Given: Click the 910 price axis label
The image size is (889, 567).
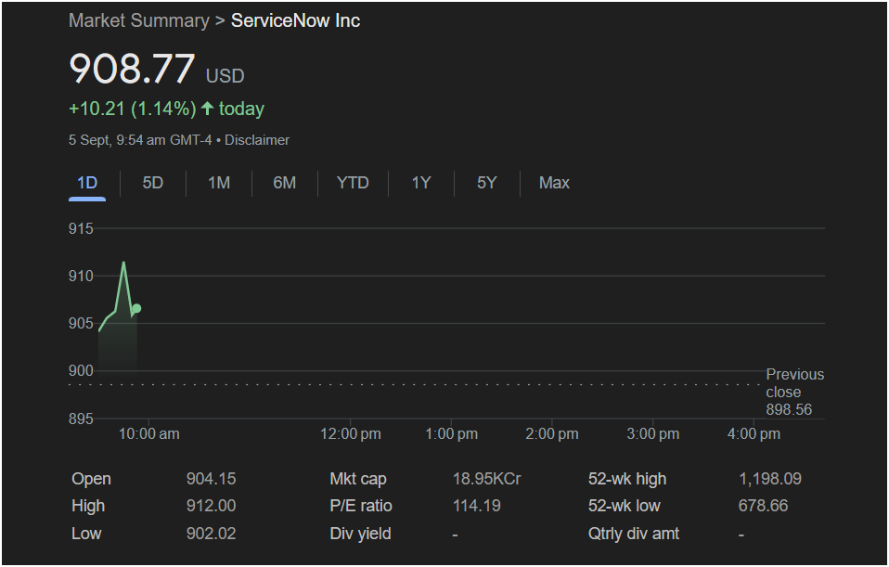Looking at the screenshot, I should [81, 277].
